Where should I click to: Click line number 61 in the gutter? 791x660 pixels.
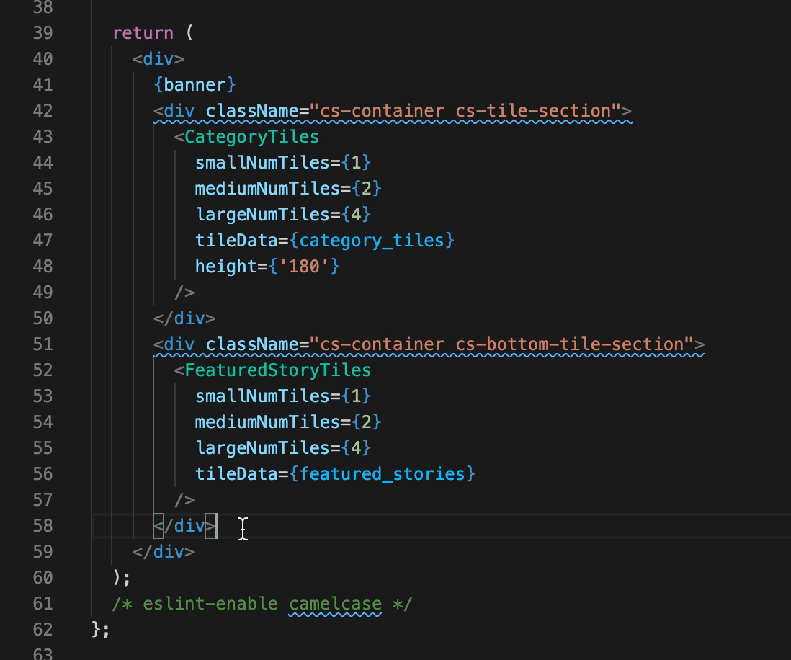click(43, 604)
